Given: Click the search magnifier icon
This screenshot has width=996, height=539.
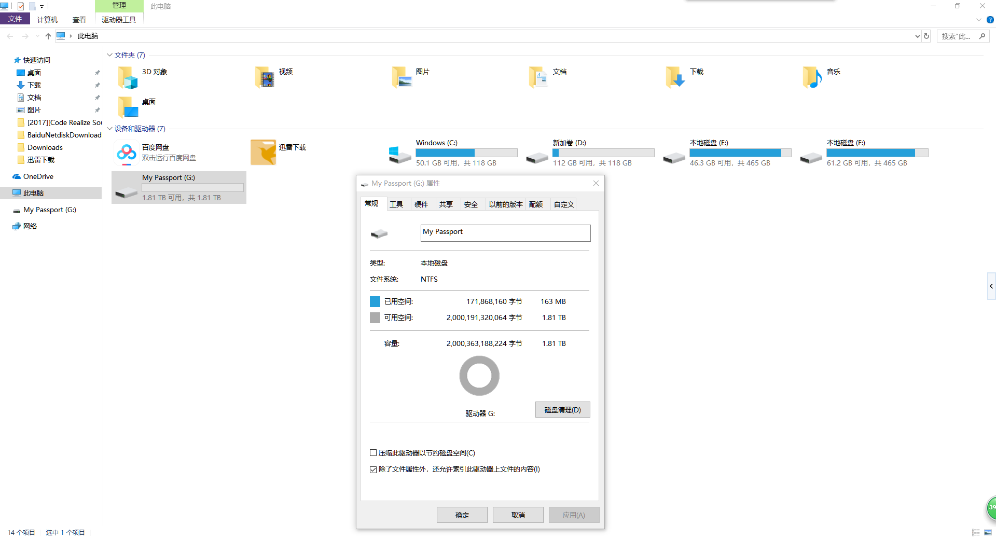Looking at the screenshot, I should (x=982, y=36).
